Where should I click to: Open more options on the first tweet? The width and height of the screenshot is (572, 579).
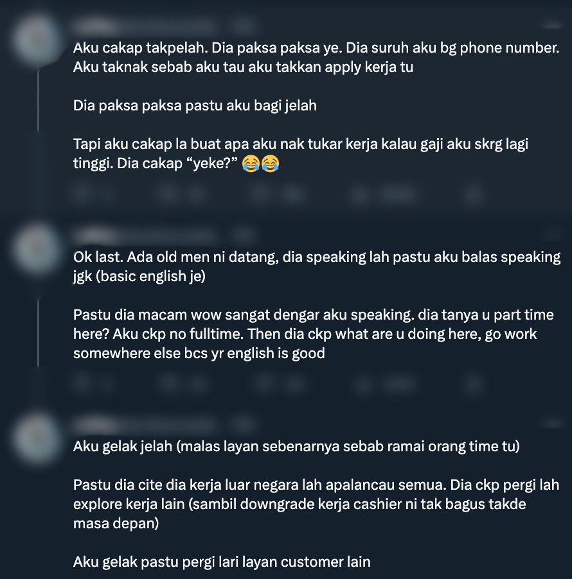pos(553,25)
